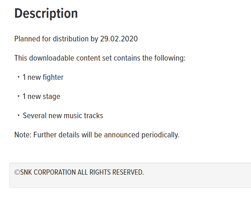Click the word following in the second line
251x198 pixels.
coord(170,58)
